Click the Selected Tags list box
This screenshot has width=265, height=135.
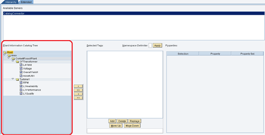125,84
